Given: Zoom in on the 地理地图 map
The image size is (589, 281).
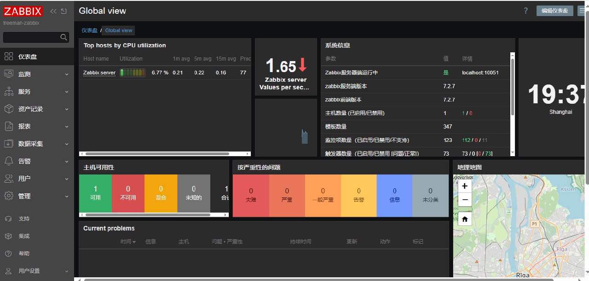Looking at the screenshot, I should tap(465, 186).
